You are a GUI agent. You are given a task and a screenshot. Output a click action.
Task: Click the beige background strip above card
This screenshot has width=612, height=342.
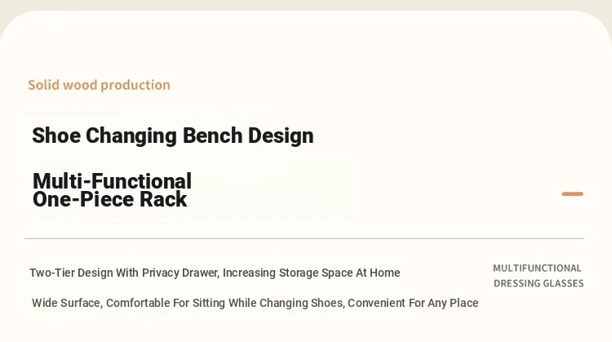click(x=306, y=5)
